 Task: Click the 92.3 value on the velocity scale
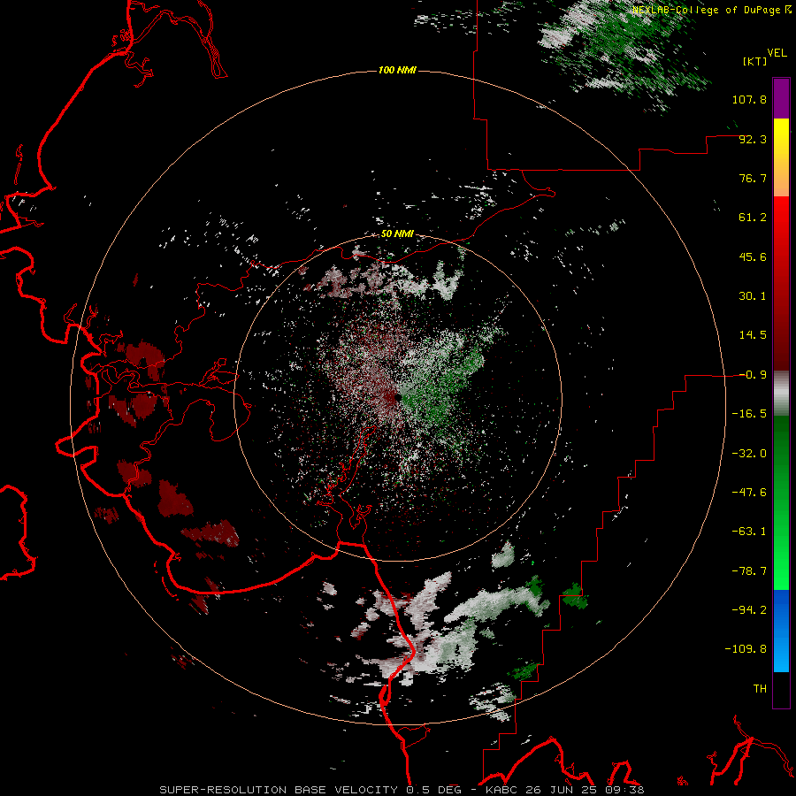click(753, 139)
